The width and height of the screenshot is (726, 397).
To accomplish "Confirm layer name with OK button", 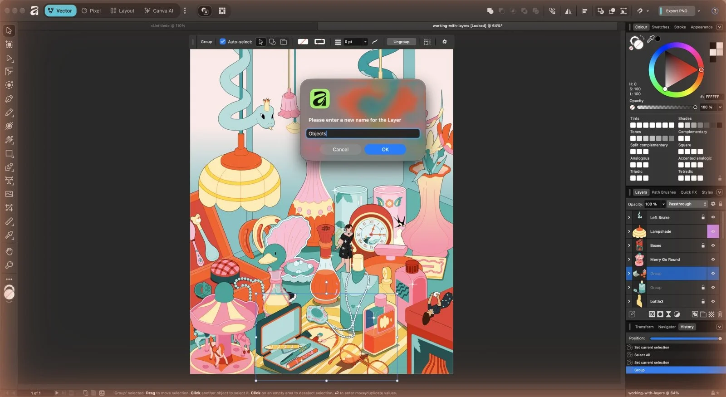I will pos(385,149).
